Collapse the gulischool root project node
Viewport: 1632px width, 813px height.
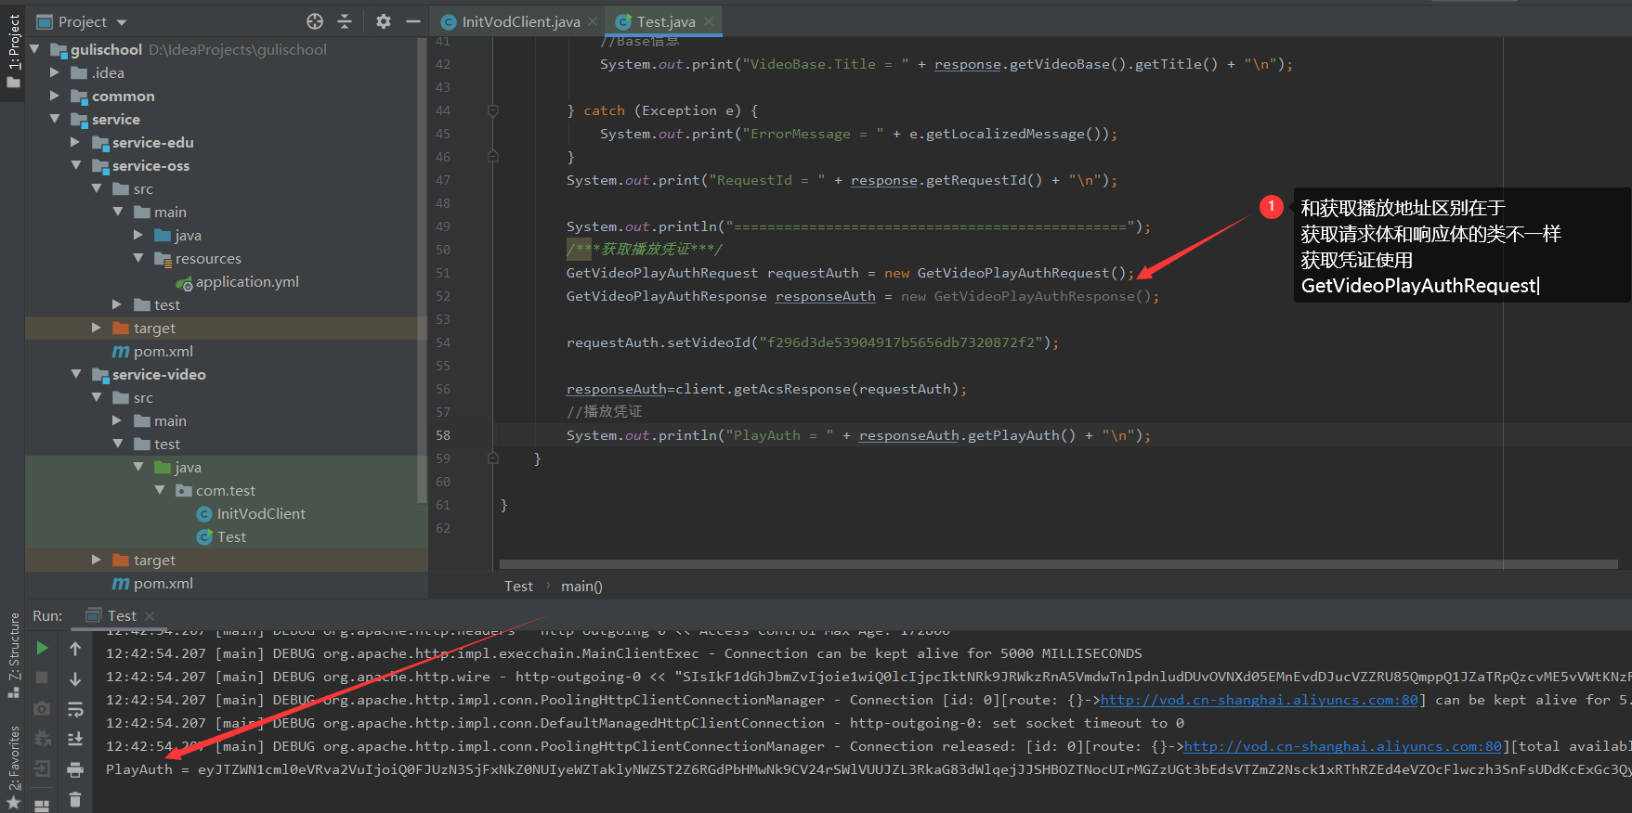tap(35, 49)
